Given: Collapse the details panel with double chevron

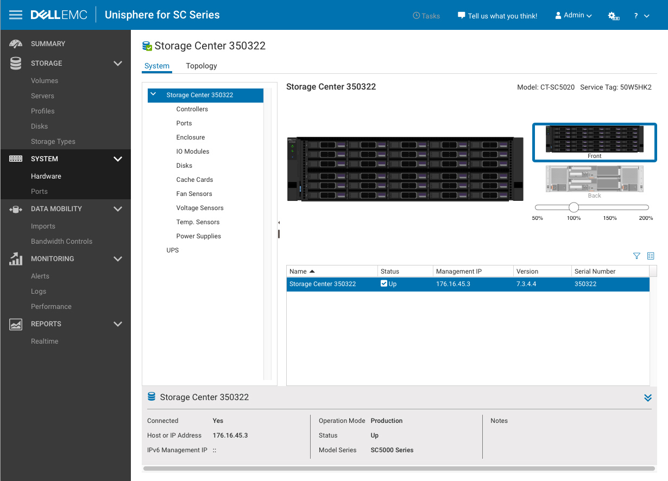Looking at the screenshot, I should click(x=647, y=397).
